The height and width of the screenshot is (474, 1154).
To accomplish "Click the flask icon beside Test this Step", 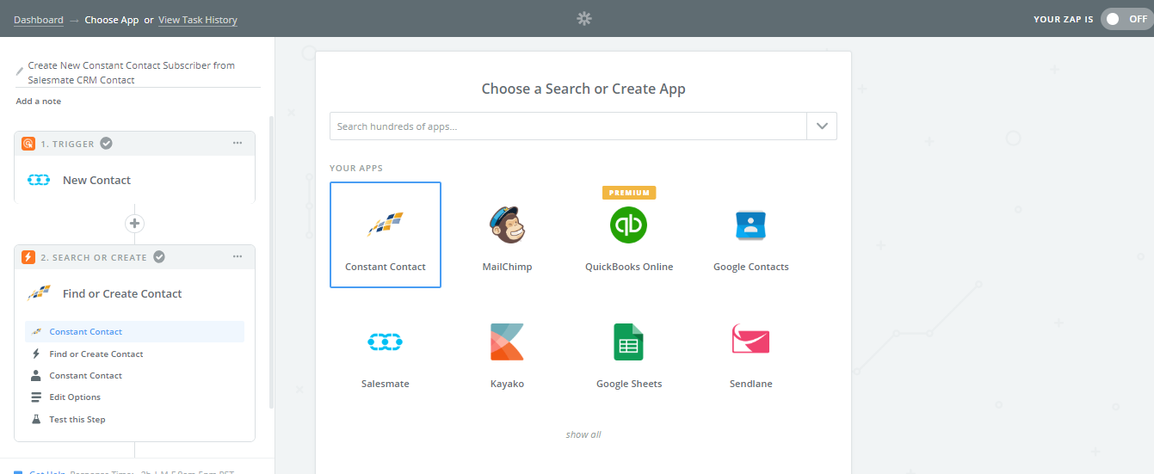I will 36,419.
